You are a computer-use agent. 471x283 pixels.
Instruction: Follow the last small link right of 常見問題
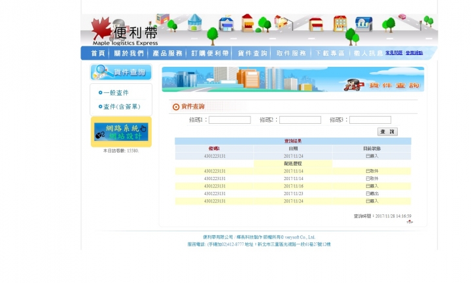pyautogui.click(x=414, y=52)
